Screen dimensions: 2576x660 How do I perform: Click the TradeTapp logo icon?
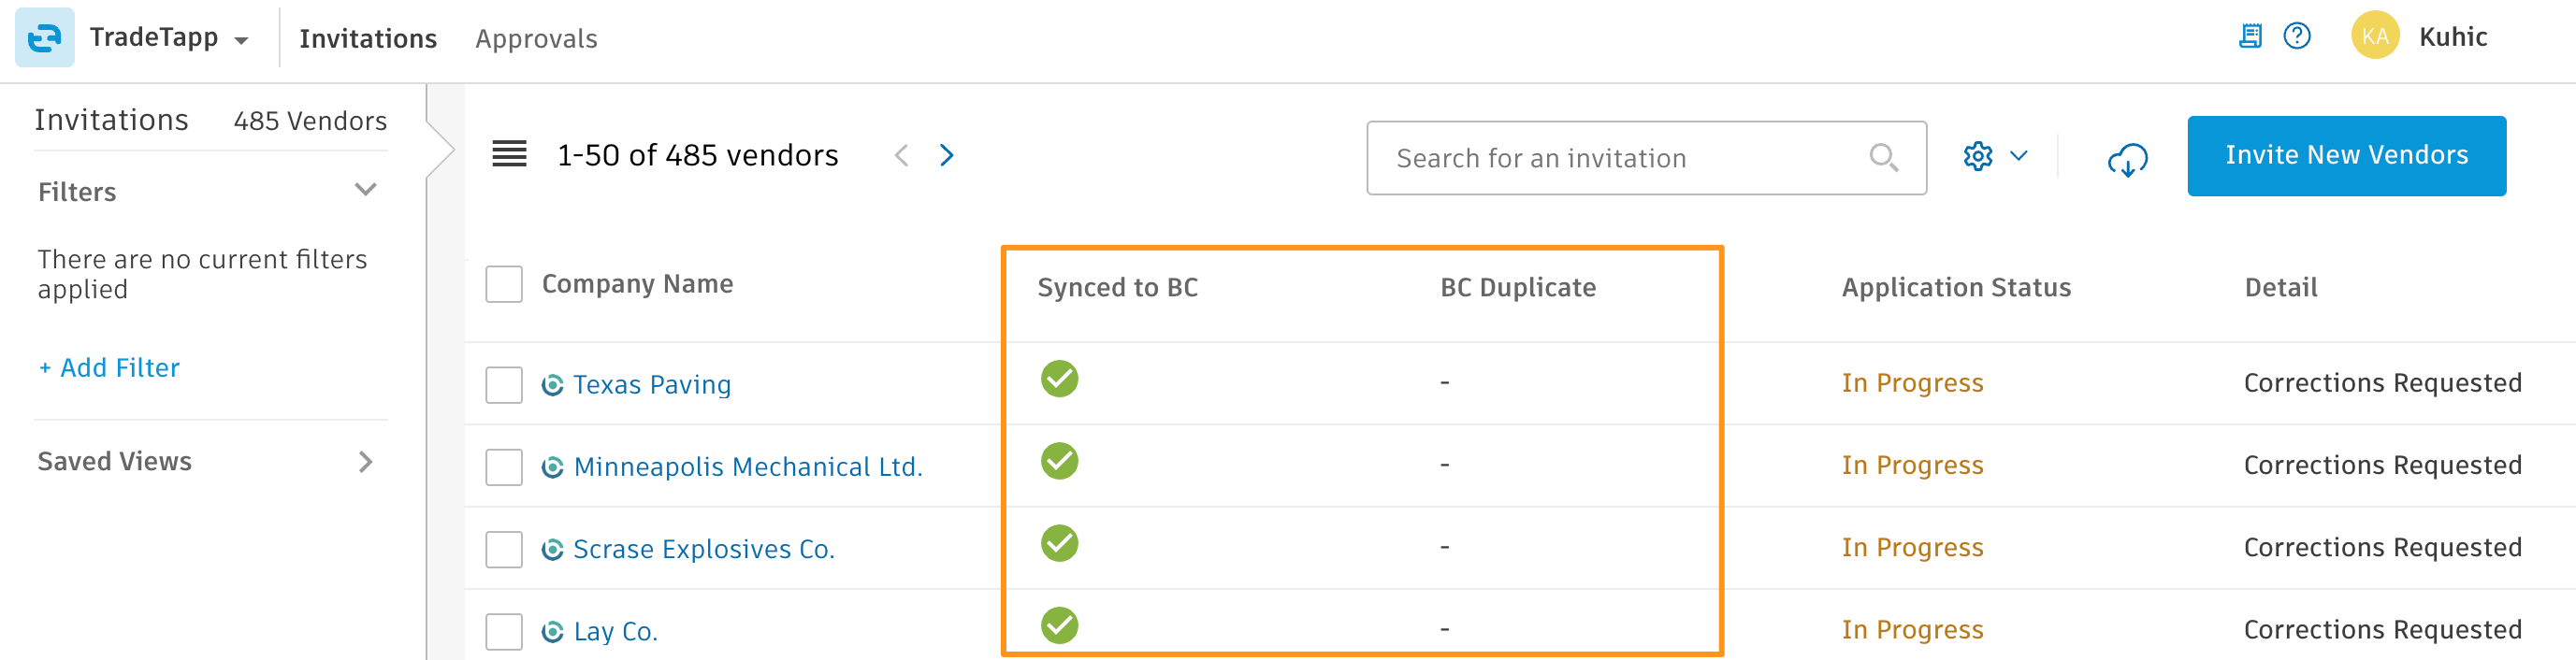(44, 38)
